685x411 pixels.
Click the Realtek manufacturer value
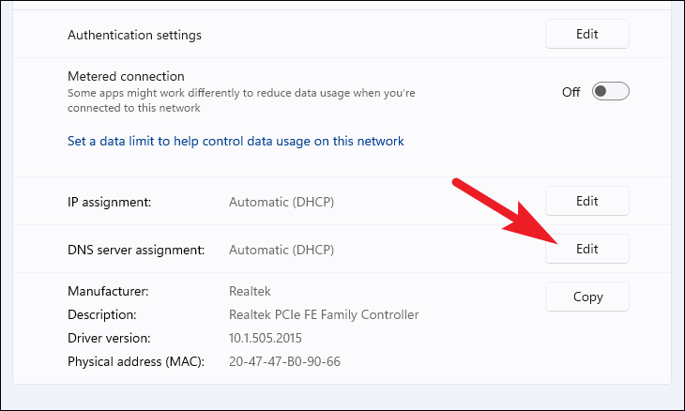(250, 292)
